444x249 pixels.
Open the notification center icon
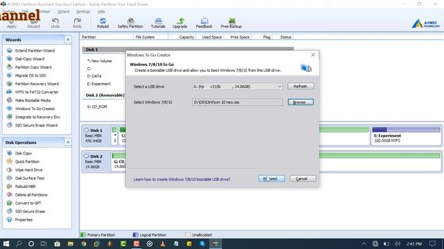pyautogui.click(x=432, y=243)
